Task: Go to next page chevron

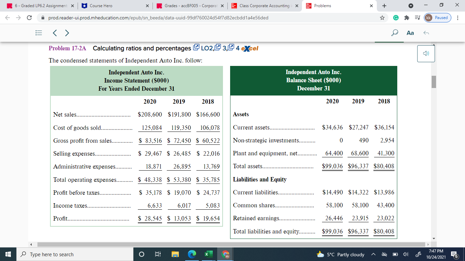Action: tap(67, 33)
